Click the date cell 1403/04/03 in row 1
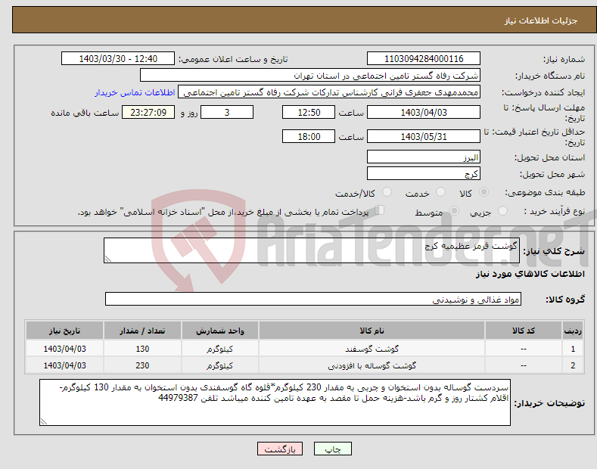 coord(65,349)
